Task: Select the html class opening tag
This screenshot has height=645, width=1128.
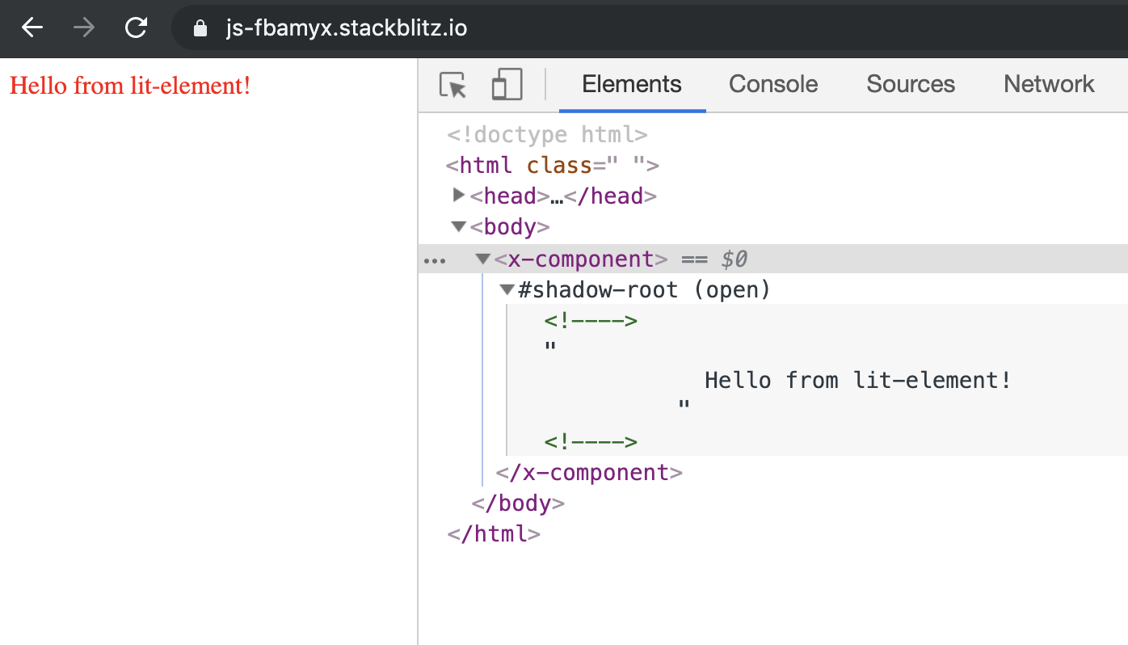Action: 553,166
